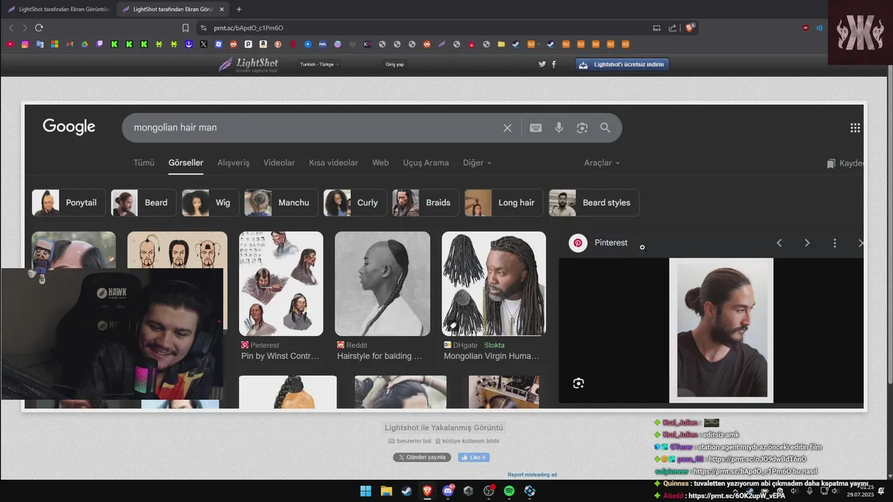
Task: Open Discord from taskbar
Action: (448, 491)
